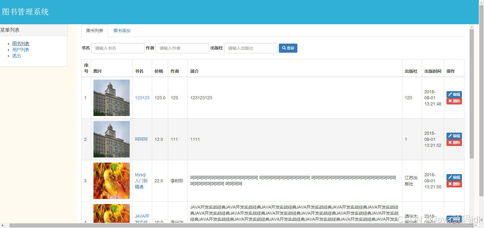Screen dimensions: 484x228
Task: Delete the book 123123 row
Action: coord(454,101)
